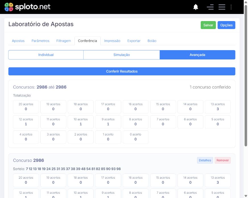This screenshot has height=198, width=248.
Task: Open the Opções button
Action: (226, 25)
